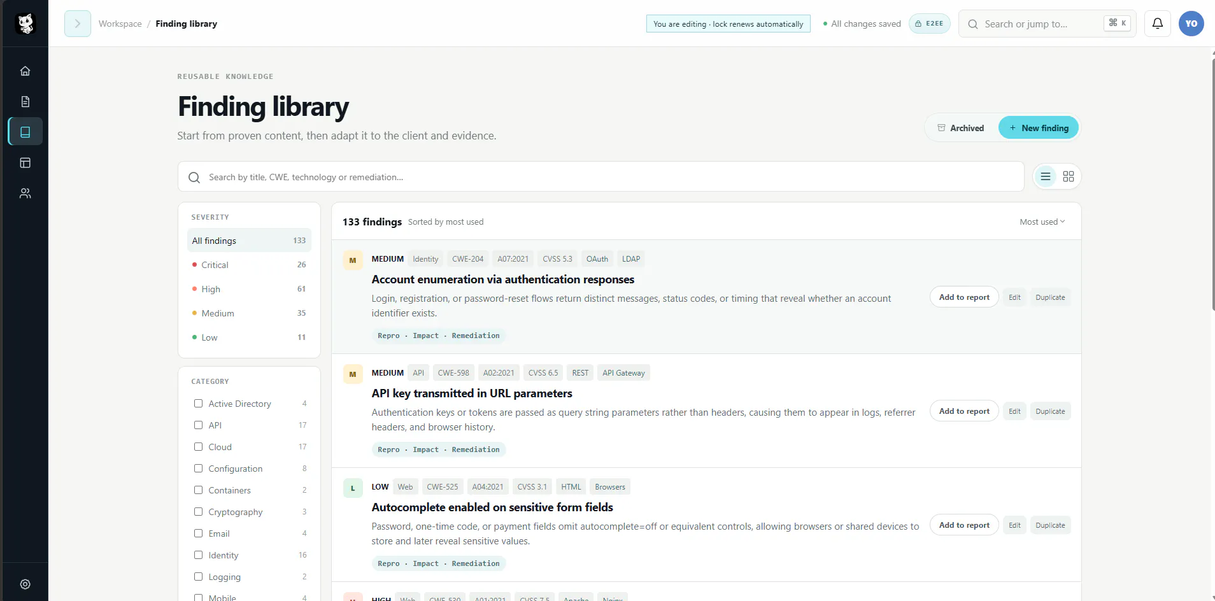
Task: Check the Containers category checkbox
Action: coord(198,490)
